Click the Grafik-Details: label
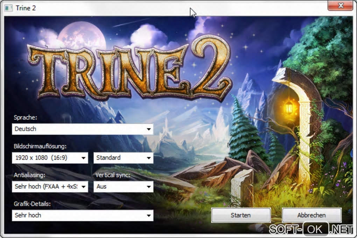The width and height of the screenshot is (357, 238). pos(32,204)
